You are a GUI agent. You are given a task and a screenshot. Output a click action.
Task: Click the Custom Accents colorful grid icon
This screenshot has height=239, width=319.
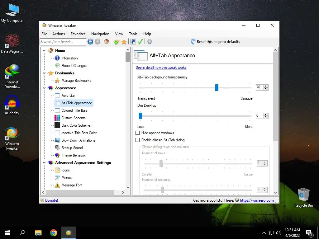click(x=57, y=118)
